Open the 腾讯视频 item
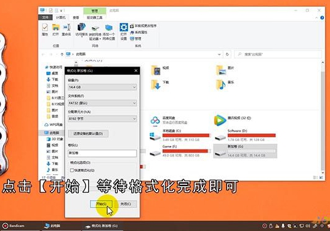The image size is (330, 231). 233,120
